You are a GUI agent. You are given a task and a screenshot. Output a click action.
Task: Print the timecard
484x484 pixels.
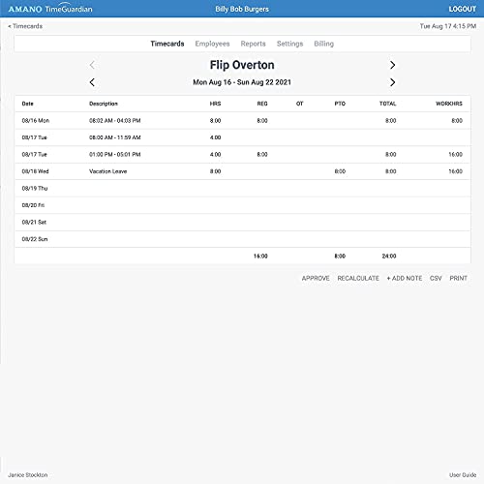[458, 278]
